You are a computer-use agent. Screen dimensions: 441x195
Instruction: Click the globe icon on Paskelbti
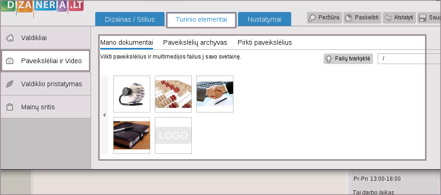point(349,18)
